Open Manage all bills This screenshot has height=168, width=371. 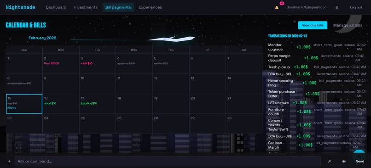click(348, 25)
